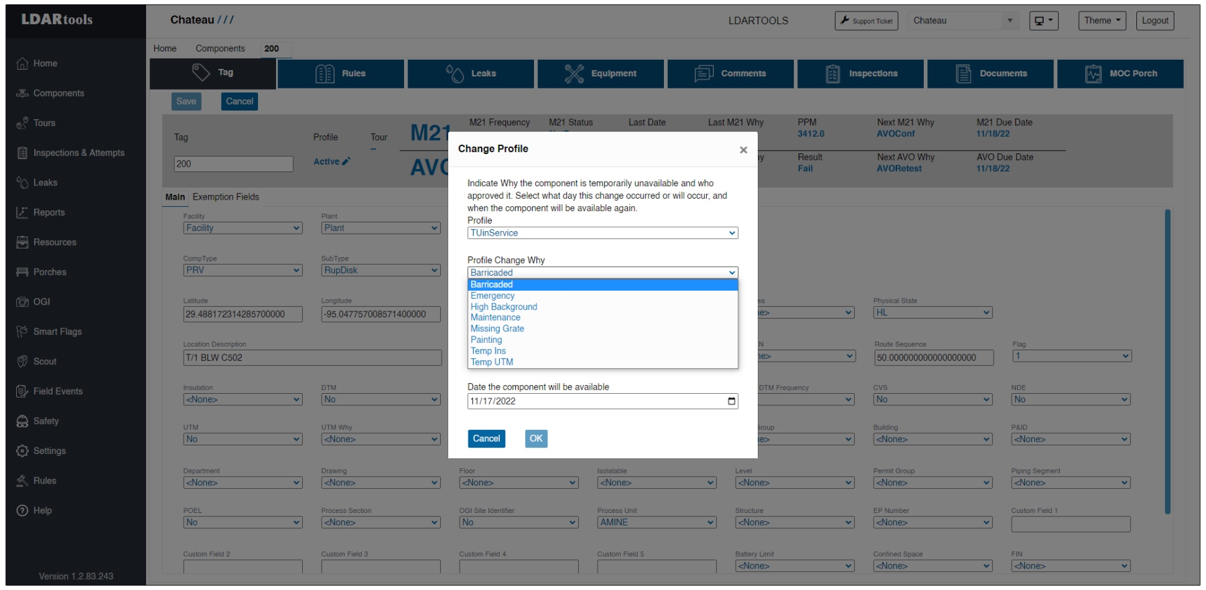Close the Change Profile dialog
This screenshot has height=590, width=1206.
pyautogui.click(x=743, y=150)
